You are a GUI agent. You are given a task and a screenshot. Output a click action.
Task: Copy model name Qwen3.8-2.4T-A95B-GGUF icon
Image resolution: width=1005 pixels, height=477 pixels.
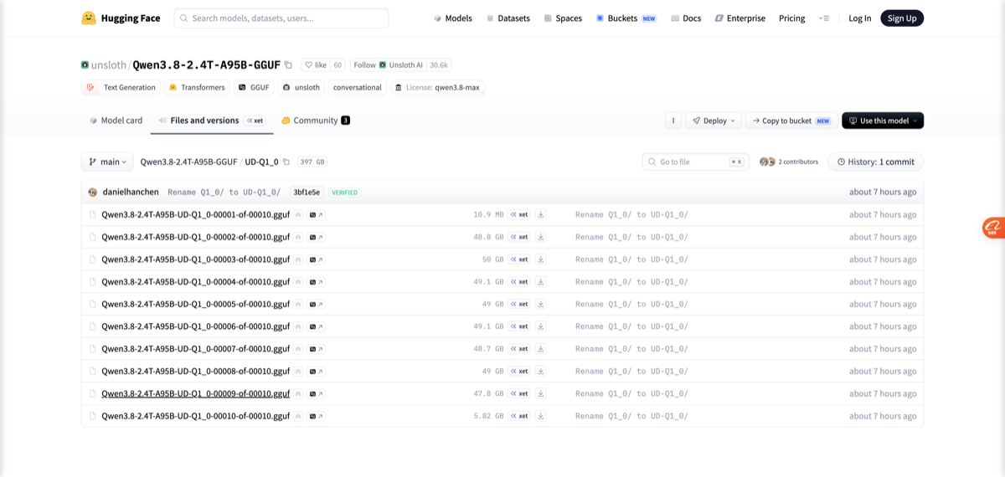[x=288, y=65]
